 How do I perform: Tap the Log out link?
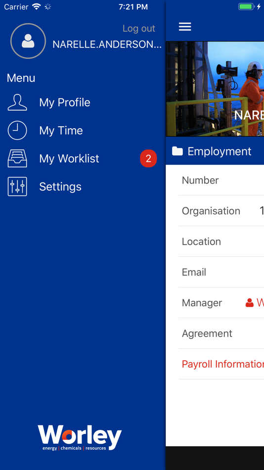click(139, 29)
